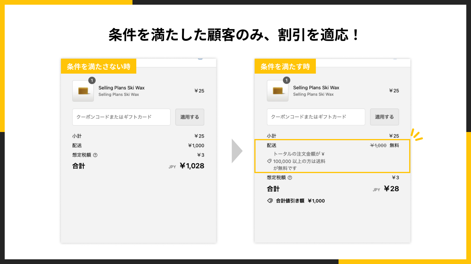Select the 条件を満たす時 label
Image resolution: width=471 pixels, height=264 pixels.
[x=285, y=66]
